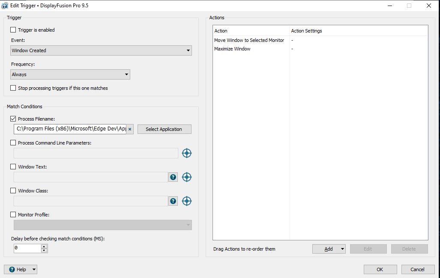440x278 pixels.
Task: Open the Add button's dropdown arrow
Action: 342,249
